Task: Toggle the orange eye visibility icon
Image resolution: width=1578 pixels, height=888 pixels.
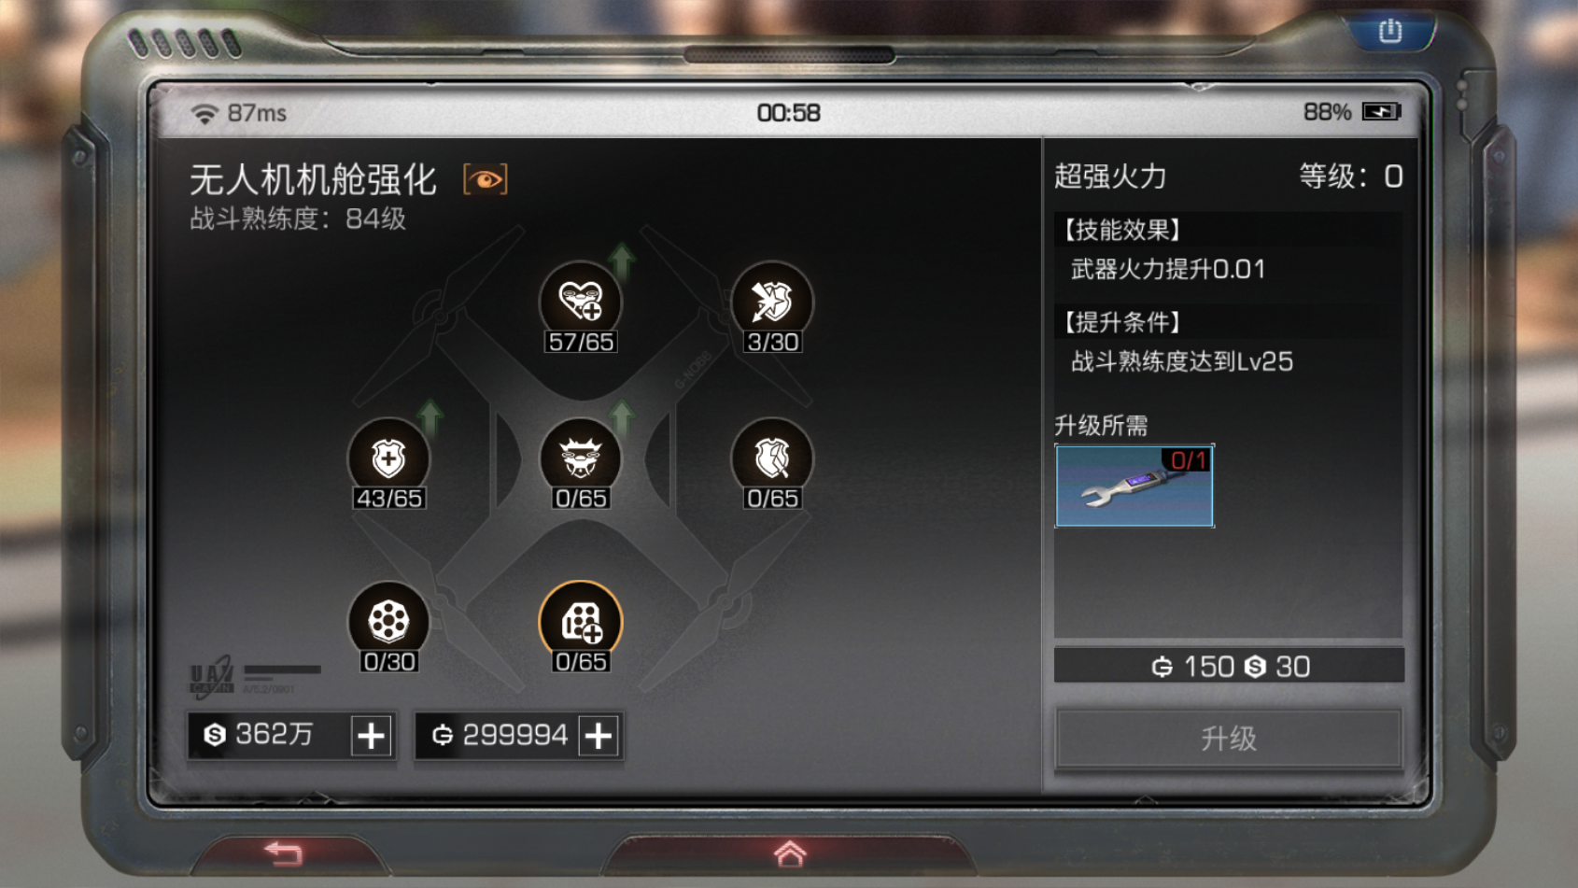Action: tap(486, 179)
